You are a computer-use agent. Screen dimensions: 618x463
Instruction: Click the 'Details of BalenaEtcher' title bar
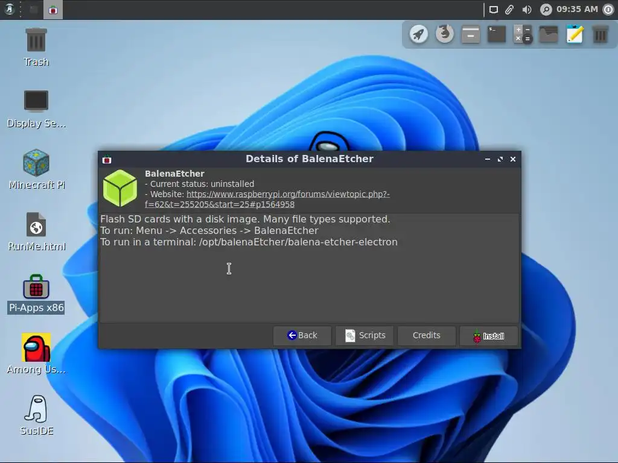click(x=310, y=159)
